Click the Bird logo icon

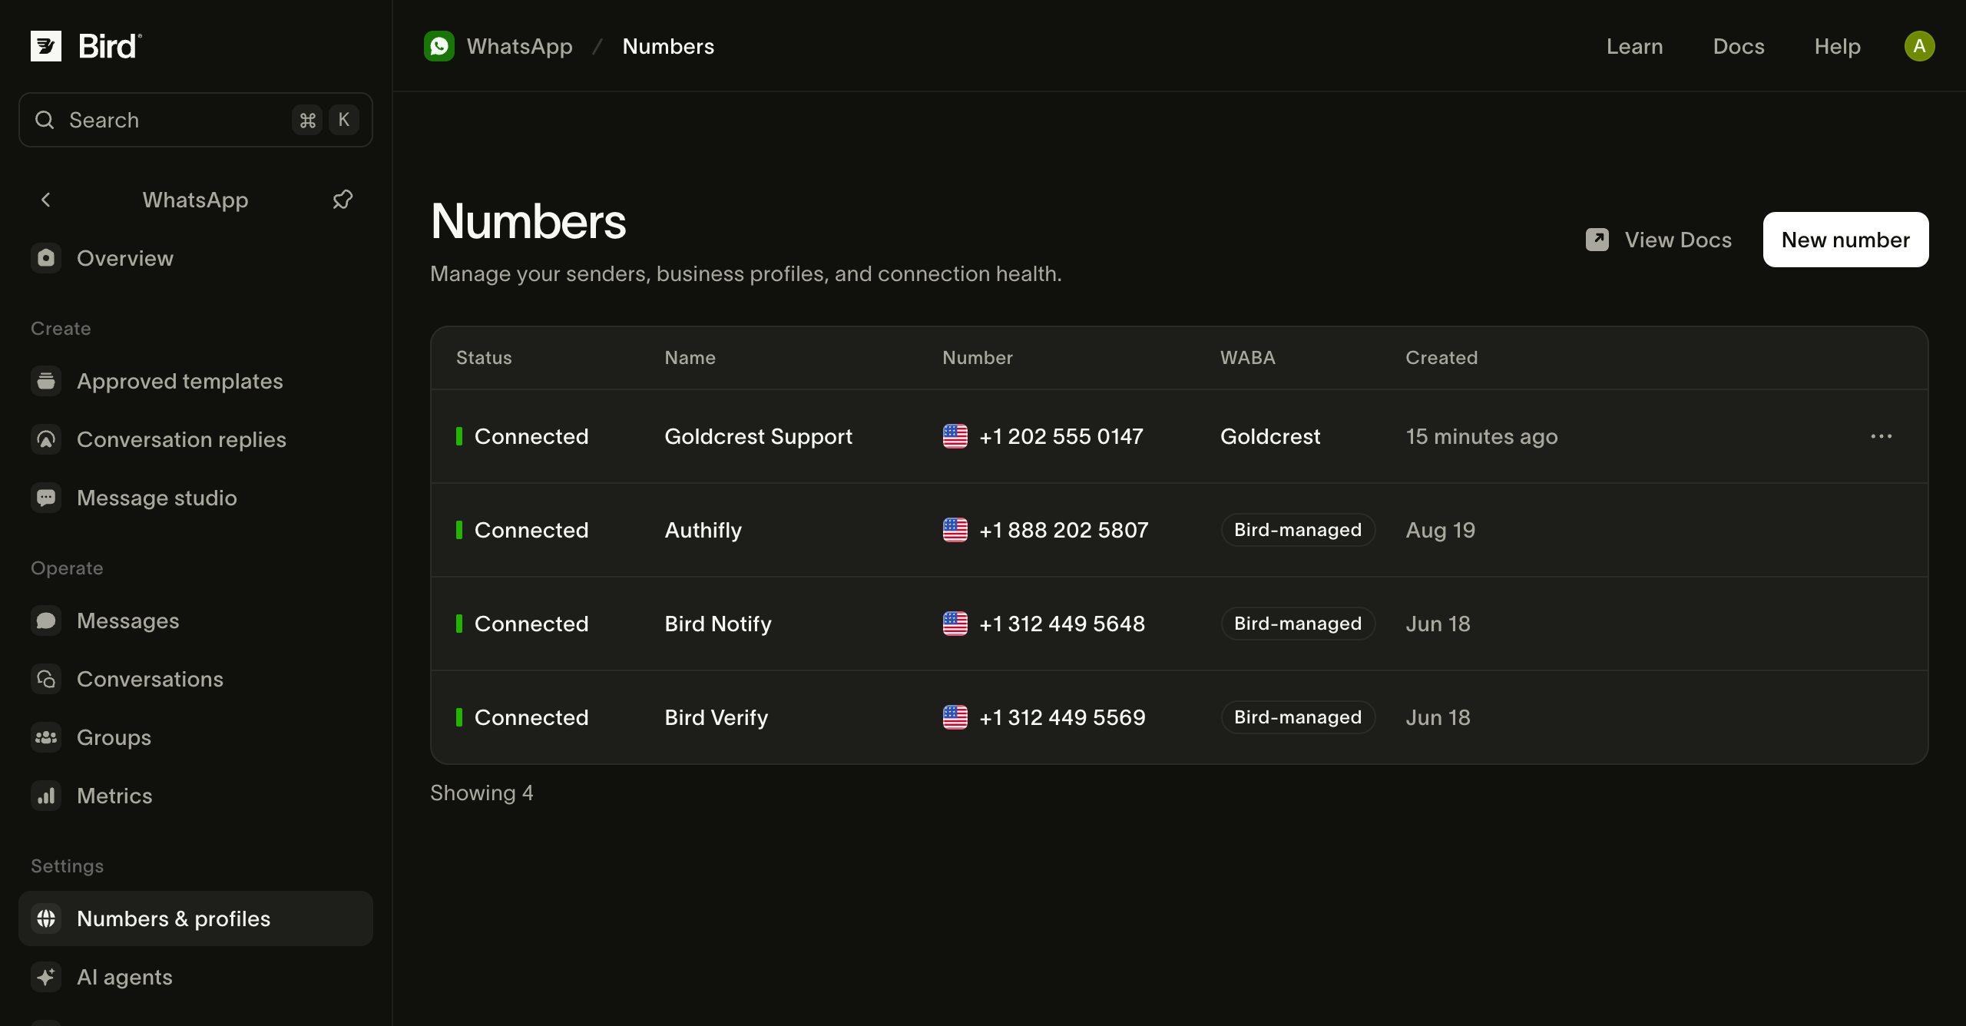coord(46,46)
